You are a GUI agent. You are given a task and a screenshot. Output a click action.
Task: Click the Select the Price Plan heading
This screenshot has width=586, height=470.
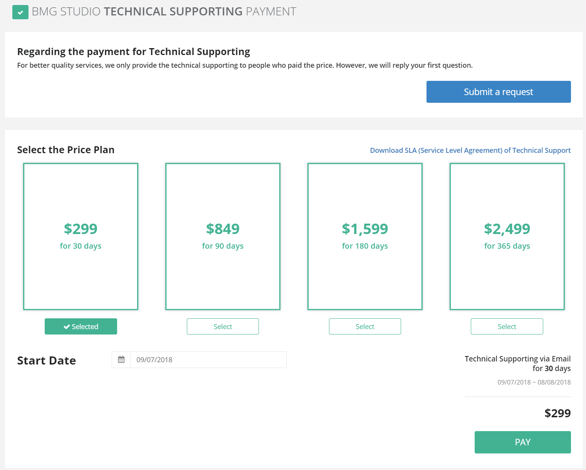[66, 150]
